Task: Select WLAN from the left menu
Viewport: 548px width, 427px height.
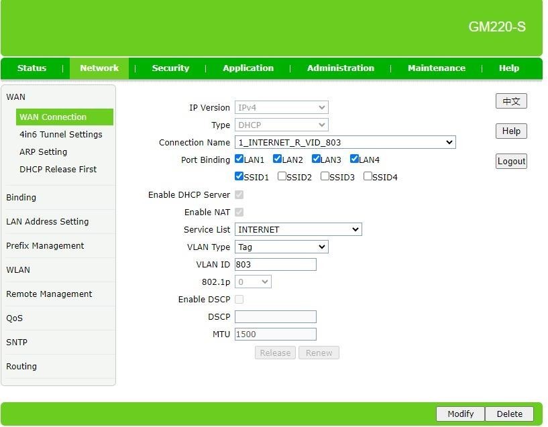Action: (18, 269)
